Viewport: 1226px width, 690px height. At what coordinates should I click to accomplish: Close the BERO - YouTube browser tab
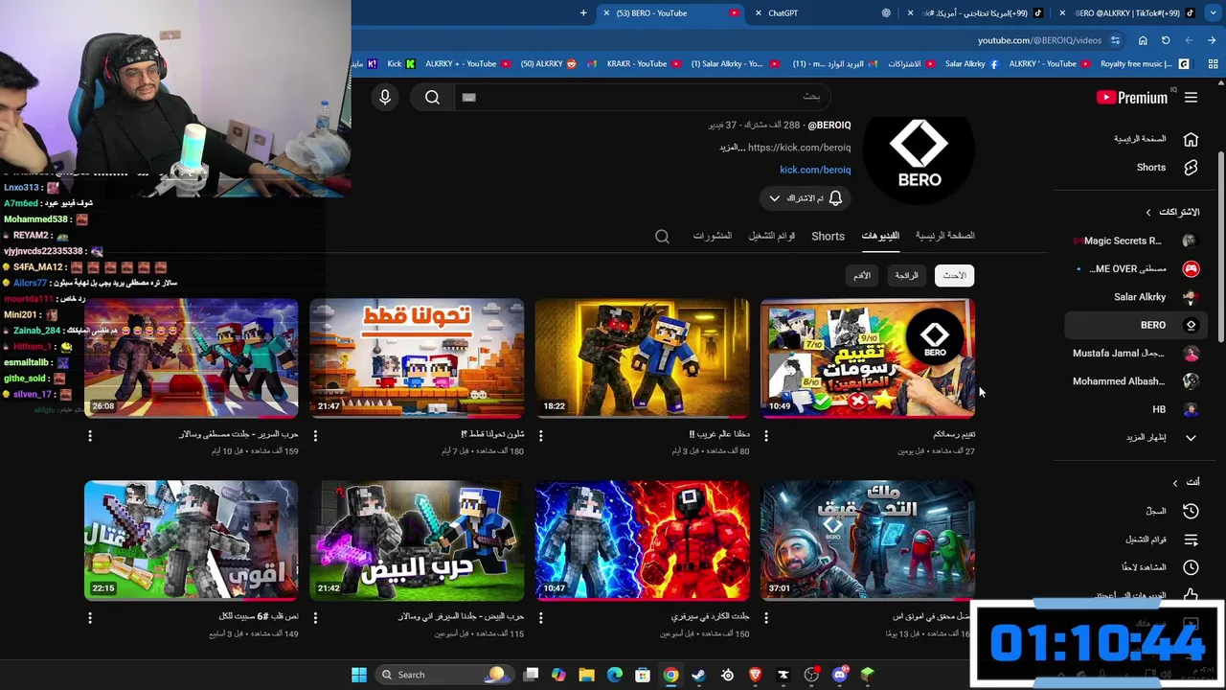click(x=606, y=13)
